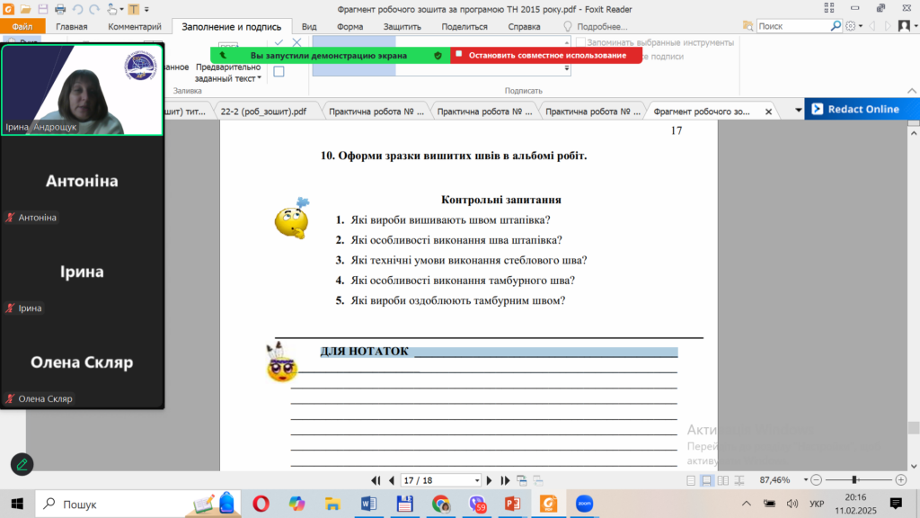
Task: Open the Поделиться ribbon tab
Action: click(x=464, y=26)
